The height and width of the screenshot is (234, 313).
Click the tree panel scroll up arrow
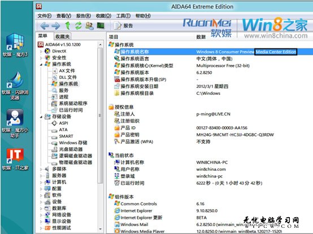pyautogui.click(x=100, y=45)
